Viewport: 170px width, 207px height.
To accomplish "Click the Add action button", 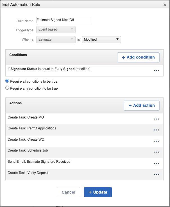I will [142, 105].
